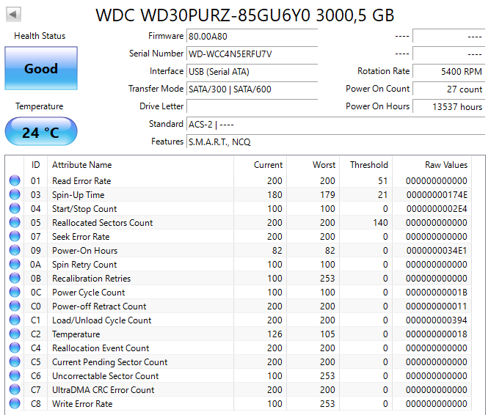Select the Power-off Retract Count attribute name
Image resolution: width=491 pixels, height=415 pixels.
(x=99, y=306)
